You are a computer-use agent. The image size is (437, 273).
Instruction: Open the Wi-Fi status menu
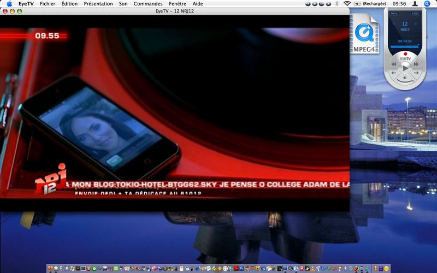point(347,4)
